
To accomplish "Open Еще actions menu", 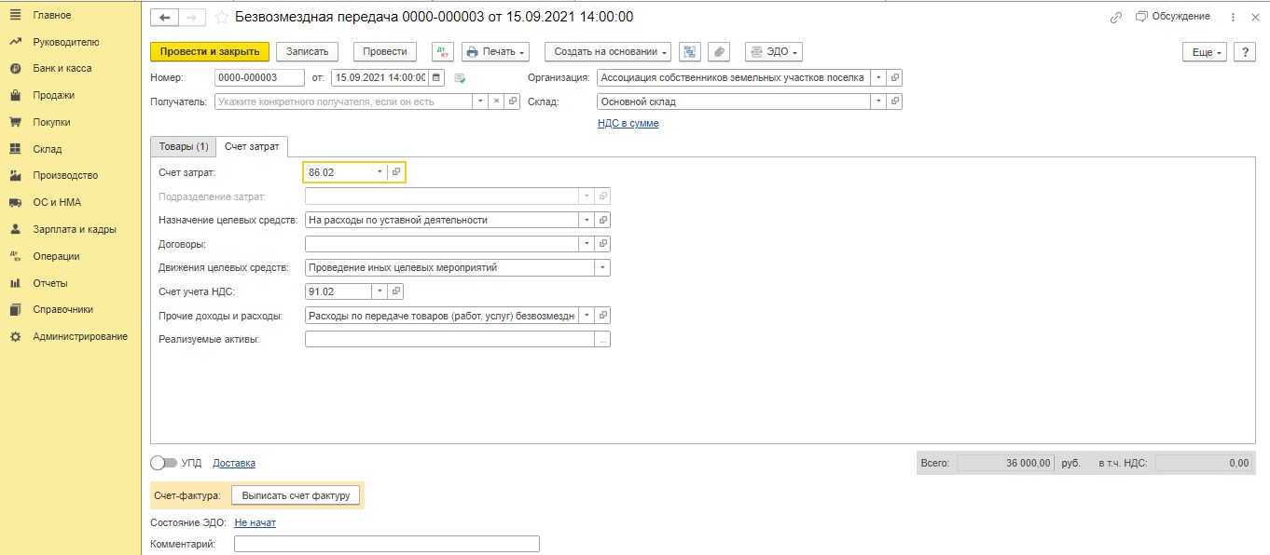I will tap(1204, 52).
